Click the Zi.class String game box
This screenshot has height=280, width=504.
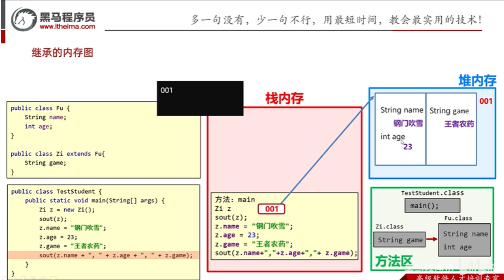pyautogui.click(x=399, y=240)
